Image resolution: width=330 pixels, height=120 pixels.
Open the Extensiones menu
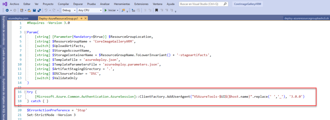click(141, 4)
